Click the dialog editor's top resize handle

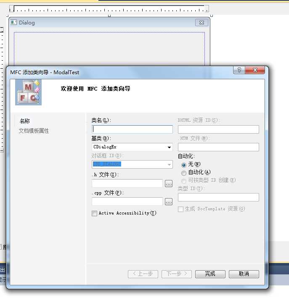tap(109, 16)
